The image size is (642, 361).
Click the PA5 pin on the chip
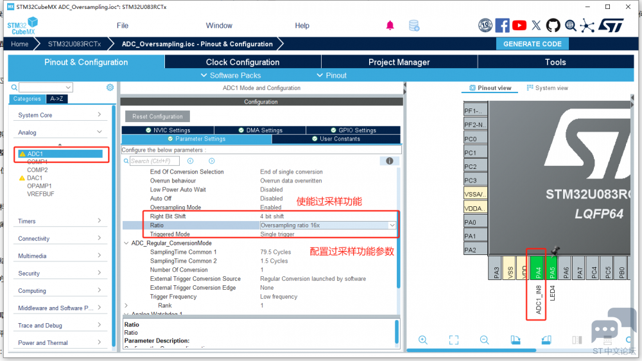[551, 269]
